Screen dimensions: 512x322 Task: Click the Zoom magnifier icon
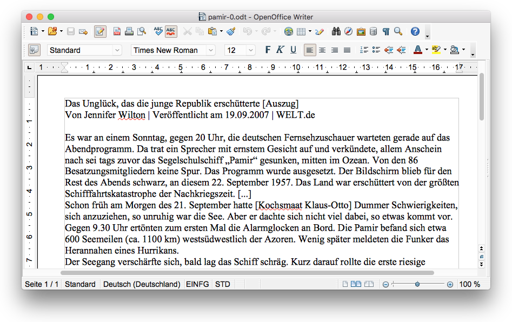pos(398,31)
